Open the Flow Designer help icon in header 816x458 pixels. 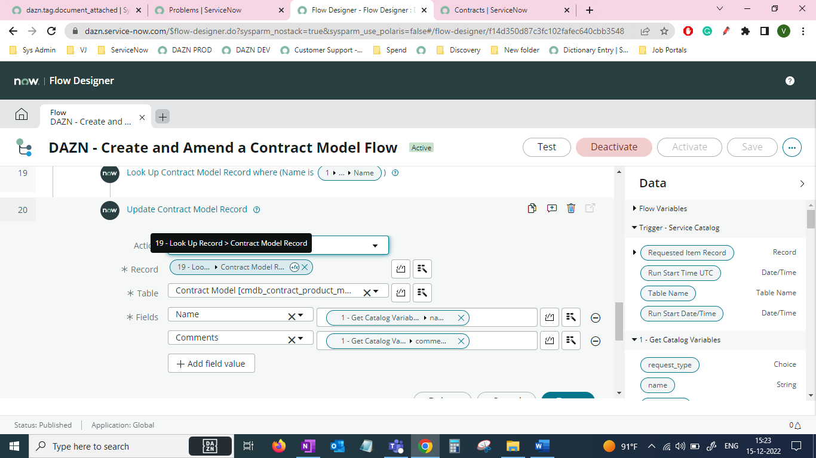click(790, 81)
